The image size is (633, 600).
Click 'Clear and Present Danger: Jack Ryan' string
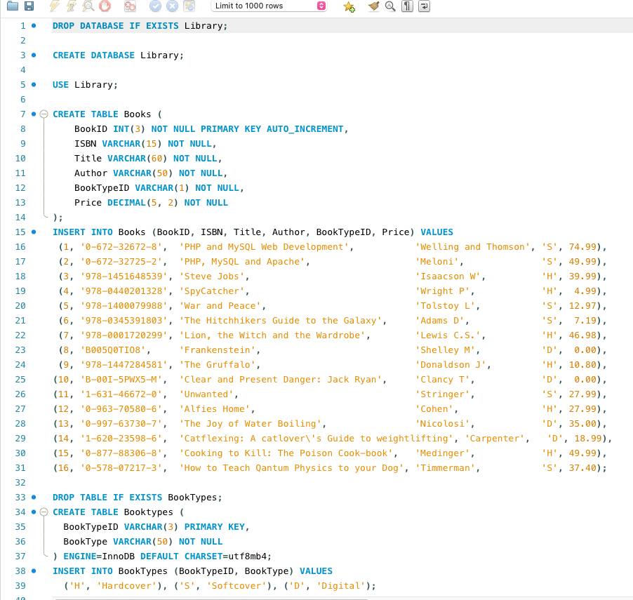point(281,380)
